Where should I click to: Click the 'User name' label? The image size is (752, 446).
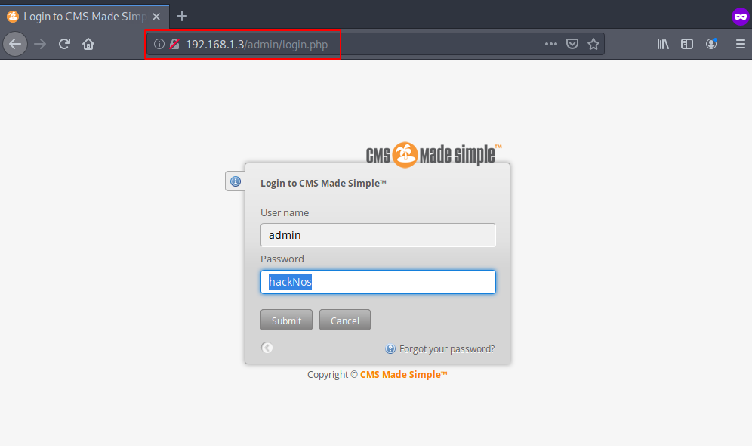285,212
